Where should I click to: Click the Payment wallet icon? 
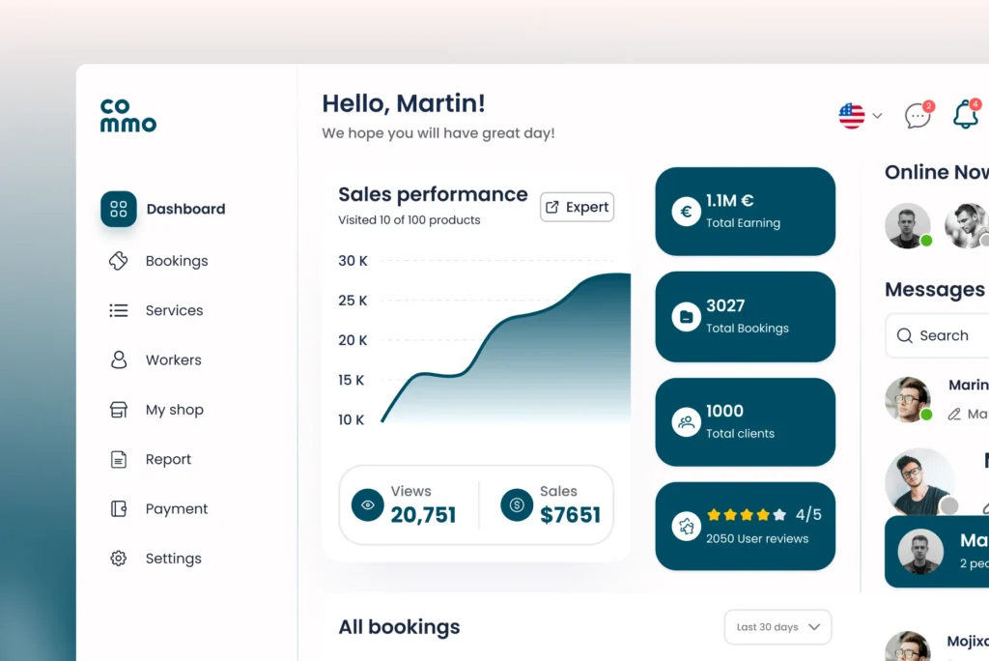pyautogui.click(x=119, y=508)
